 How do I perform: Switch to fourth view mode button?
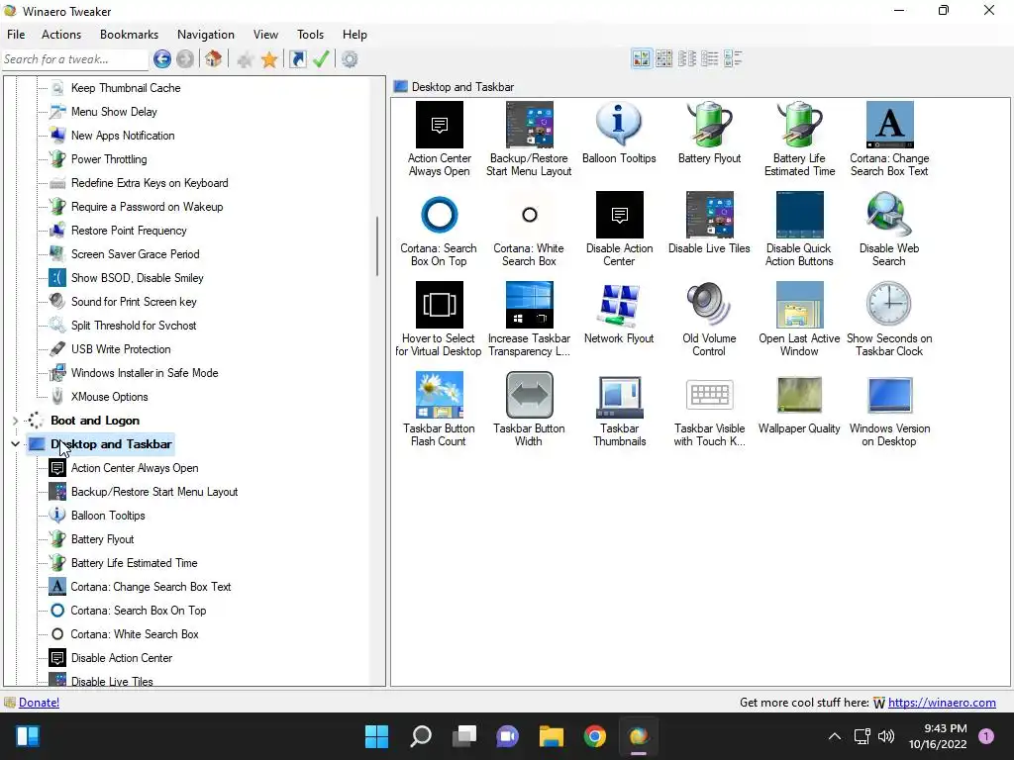[709, 58]
